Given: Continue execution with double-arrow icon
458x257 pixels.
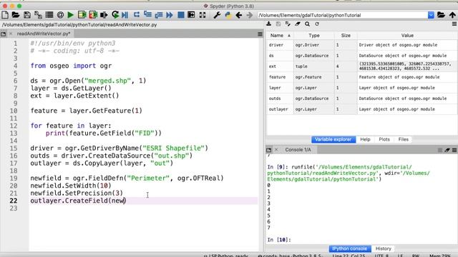Looking at the screenshot, I should (x=170, y=15).
